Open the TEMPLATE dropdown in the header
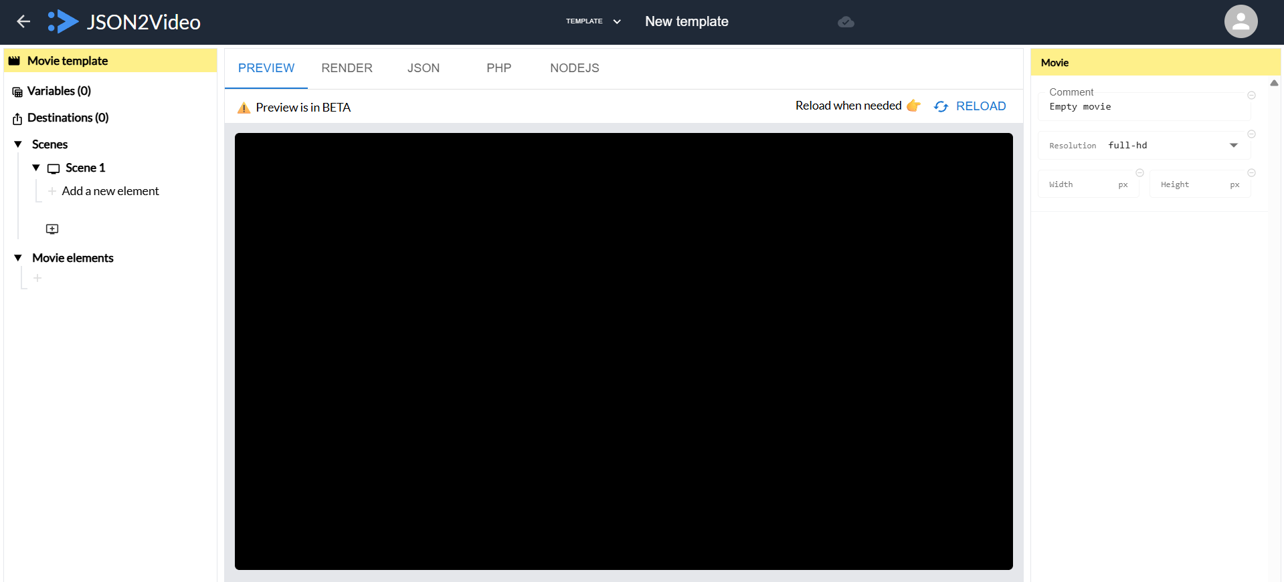The image size is (1284, 582). point(593,21)
